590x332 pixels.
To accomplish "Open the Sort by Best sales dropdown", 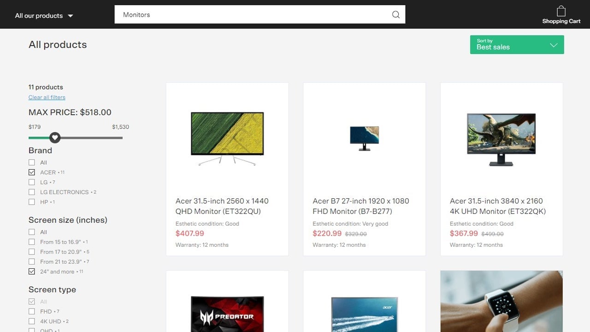I will pos(517,45).
